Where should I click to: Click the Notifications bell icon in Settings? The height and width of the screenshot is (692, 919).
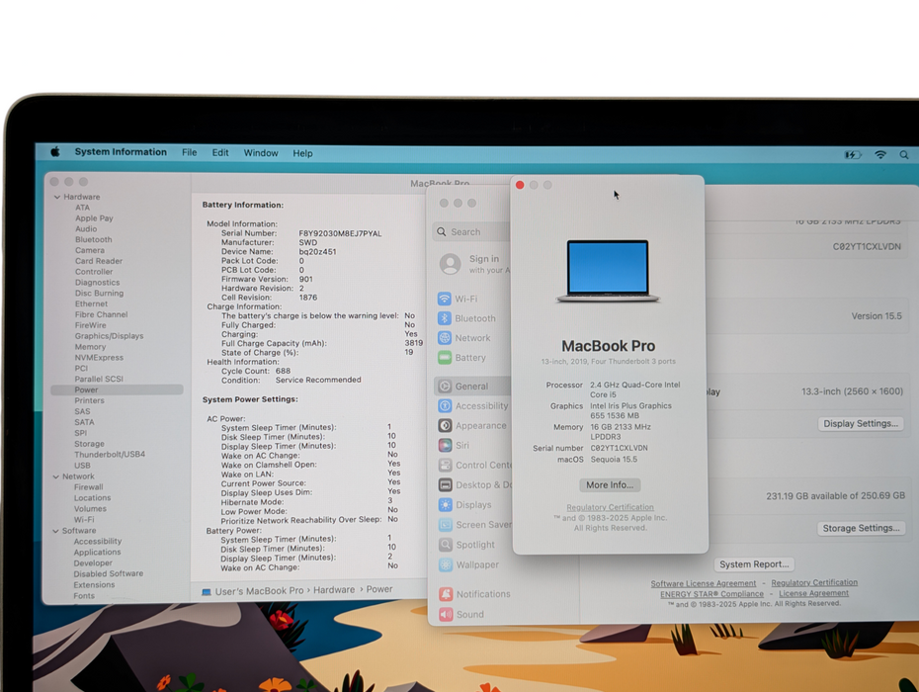click(x=446, y=594)
